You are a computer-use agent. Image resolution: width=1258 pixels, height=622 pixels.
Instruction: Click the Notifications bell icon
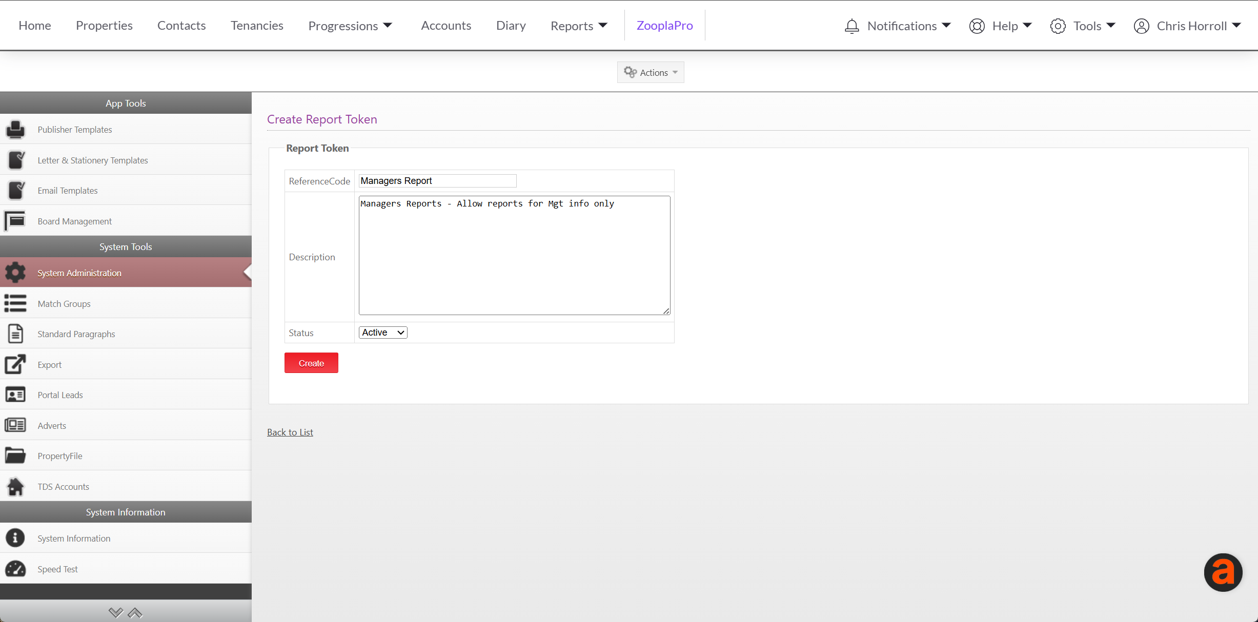point(851,26)
